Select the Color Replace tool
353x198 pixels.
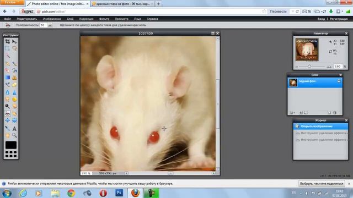pyautogui.click(x=7, y=85)
